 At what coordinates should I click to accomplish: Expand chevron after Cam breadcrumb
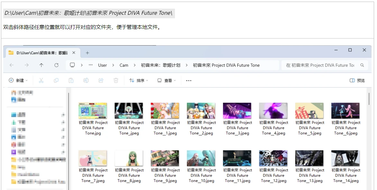[134, 65]
